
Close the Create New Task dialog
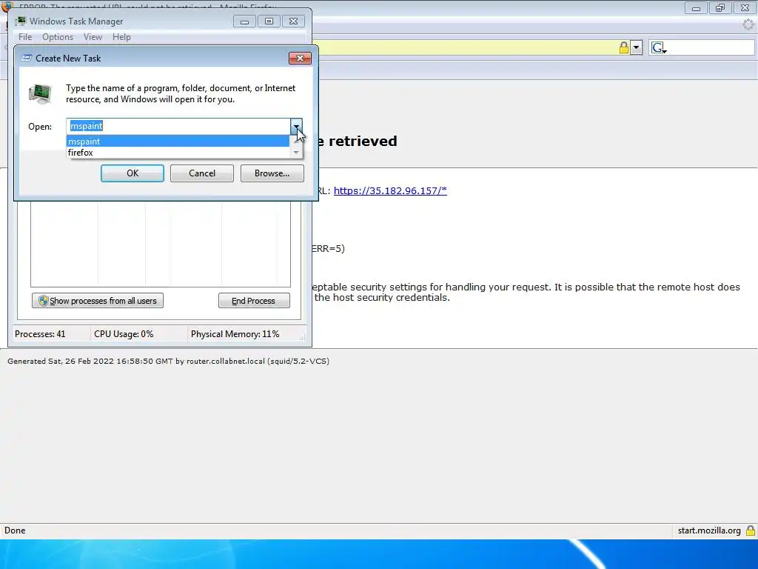click(301, 58)
